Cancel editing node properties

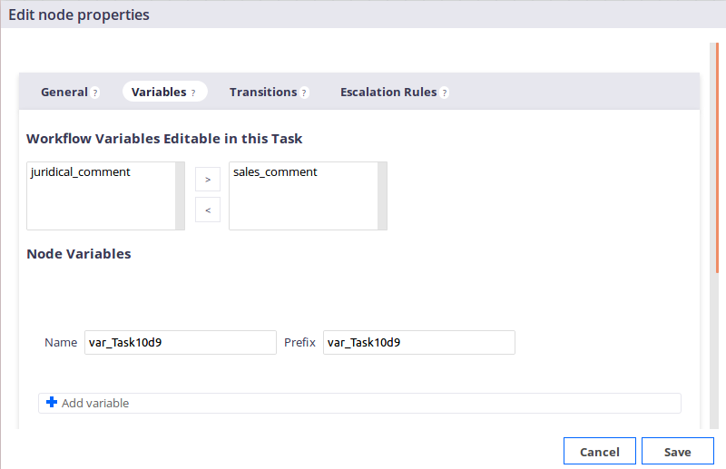click(x=600, y=451)
